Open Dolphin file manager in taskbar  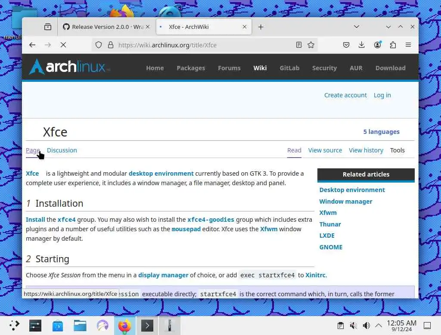80,326
